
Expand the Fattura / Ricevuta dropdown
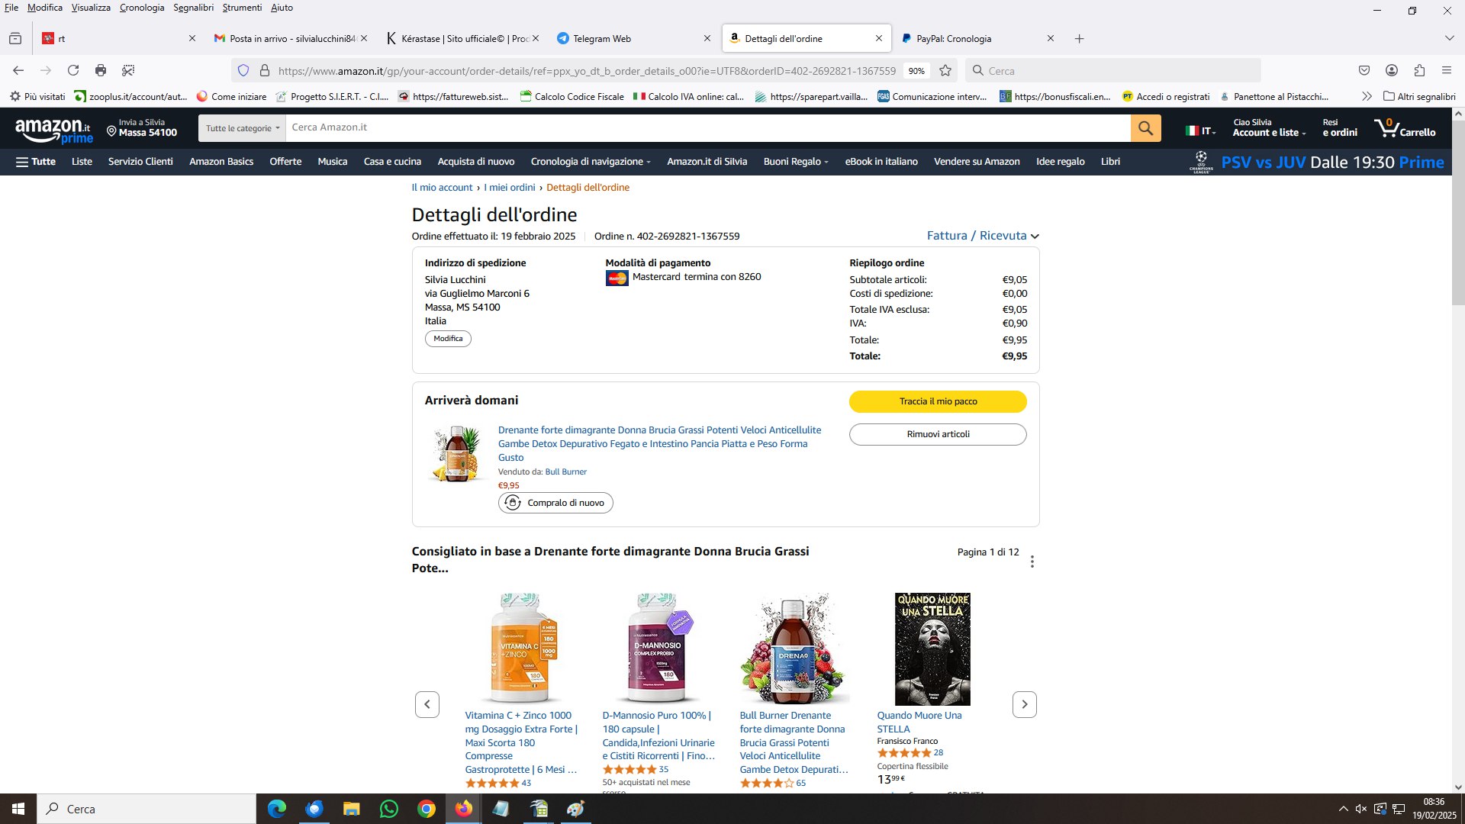click(983, 236)
